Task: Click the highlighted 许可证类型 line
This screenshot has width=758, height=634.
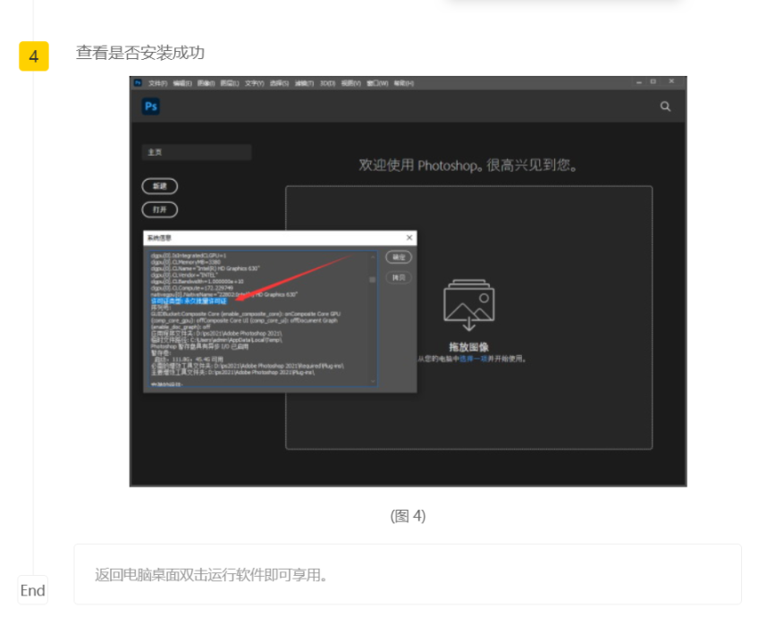Action: tap(189, 300)
